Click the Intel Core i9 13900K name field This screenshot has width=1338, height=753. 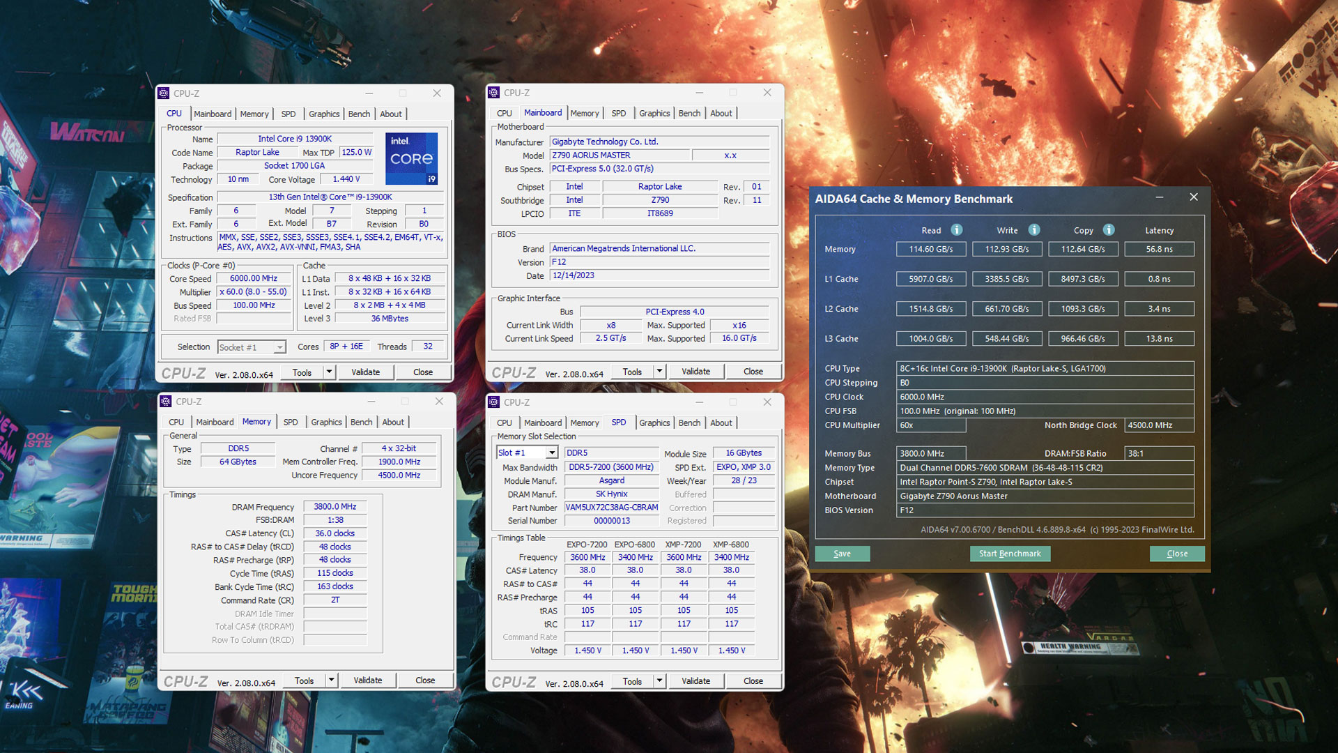pyautogui.click(x=295, y=139)
